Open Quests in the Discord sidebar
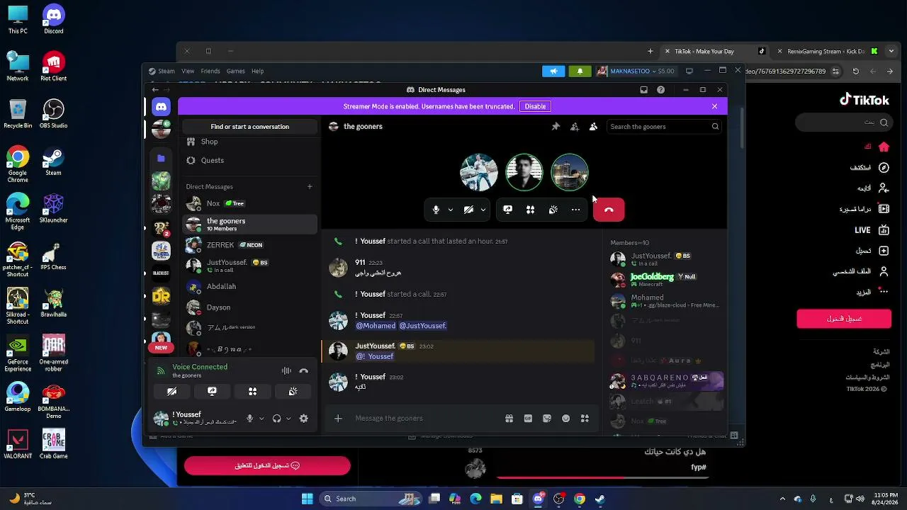Screen dimensions: 907x510 (x=249, y=160)
